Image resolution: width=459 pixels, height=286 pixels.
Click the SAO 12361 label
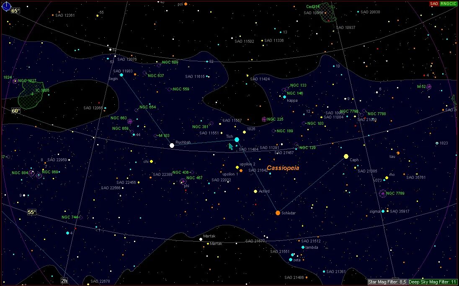click(65, 15)
